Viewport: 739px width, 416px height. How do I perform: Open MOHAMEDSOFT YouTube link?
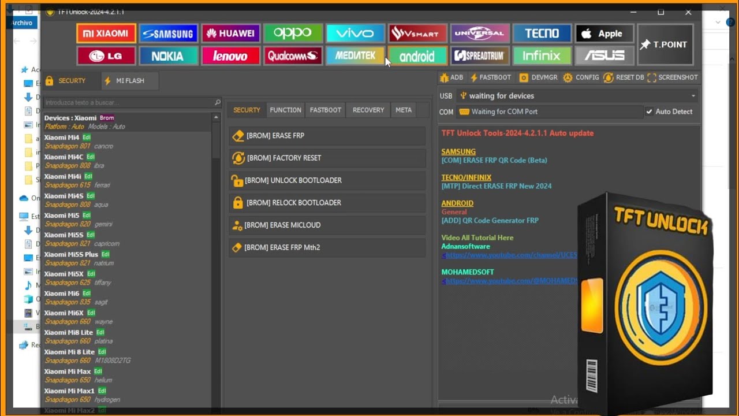(510, 281)
